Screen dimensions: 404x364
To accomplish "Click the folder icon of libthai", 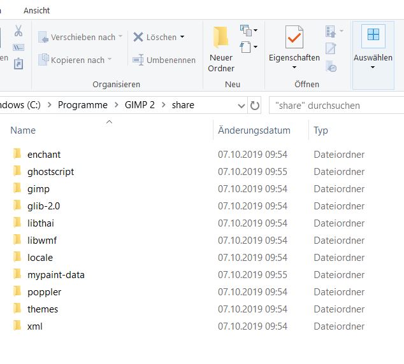I will click(x=17, y=222).
